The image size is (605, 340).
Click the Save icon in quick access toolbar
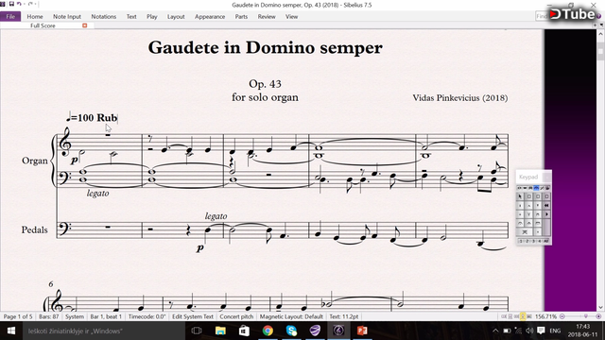11,4
